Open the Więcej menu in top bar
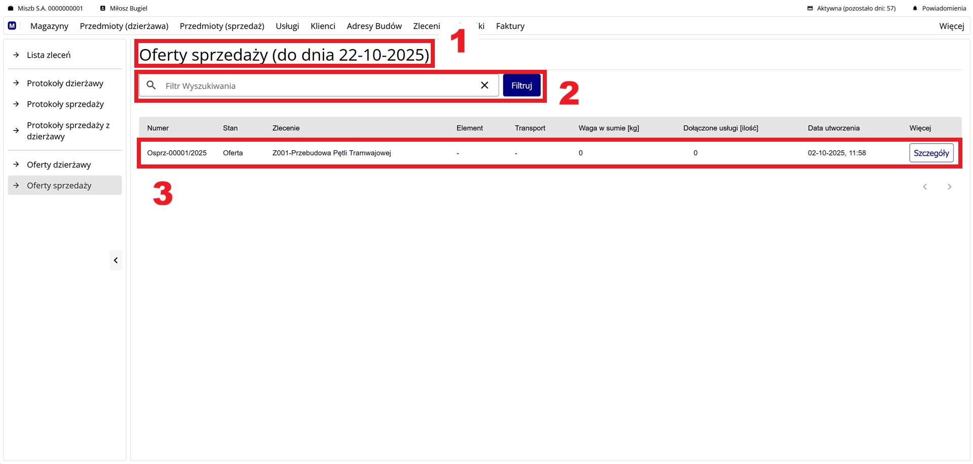Image resolution: width=973 pixels, height=464 pixels. 951,26
